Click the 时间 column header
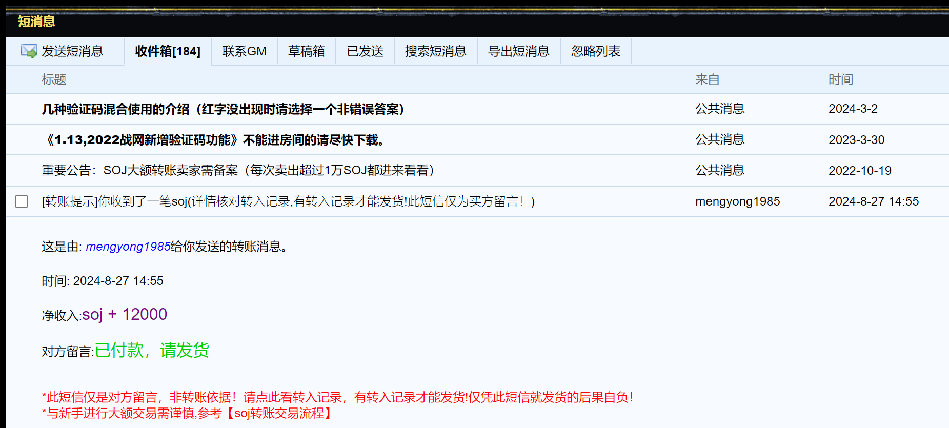949x428 pixels. point(840,79)
